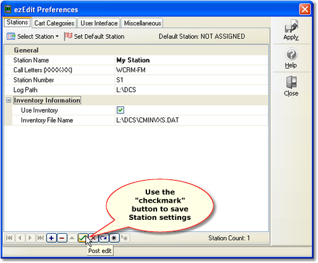318x263 pixels.
Task: Click the Inventory Information header text
Action: tap(47, 100)
